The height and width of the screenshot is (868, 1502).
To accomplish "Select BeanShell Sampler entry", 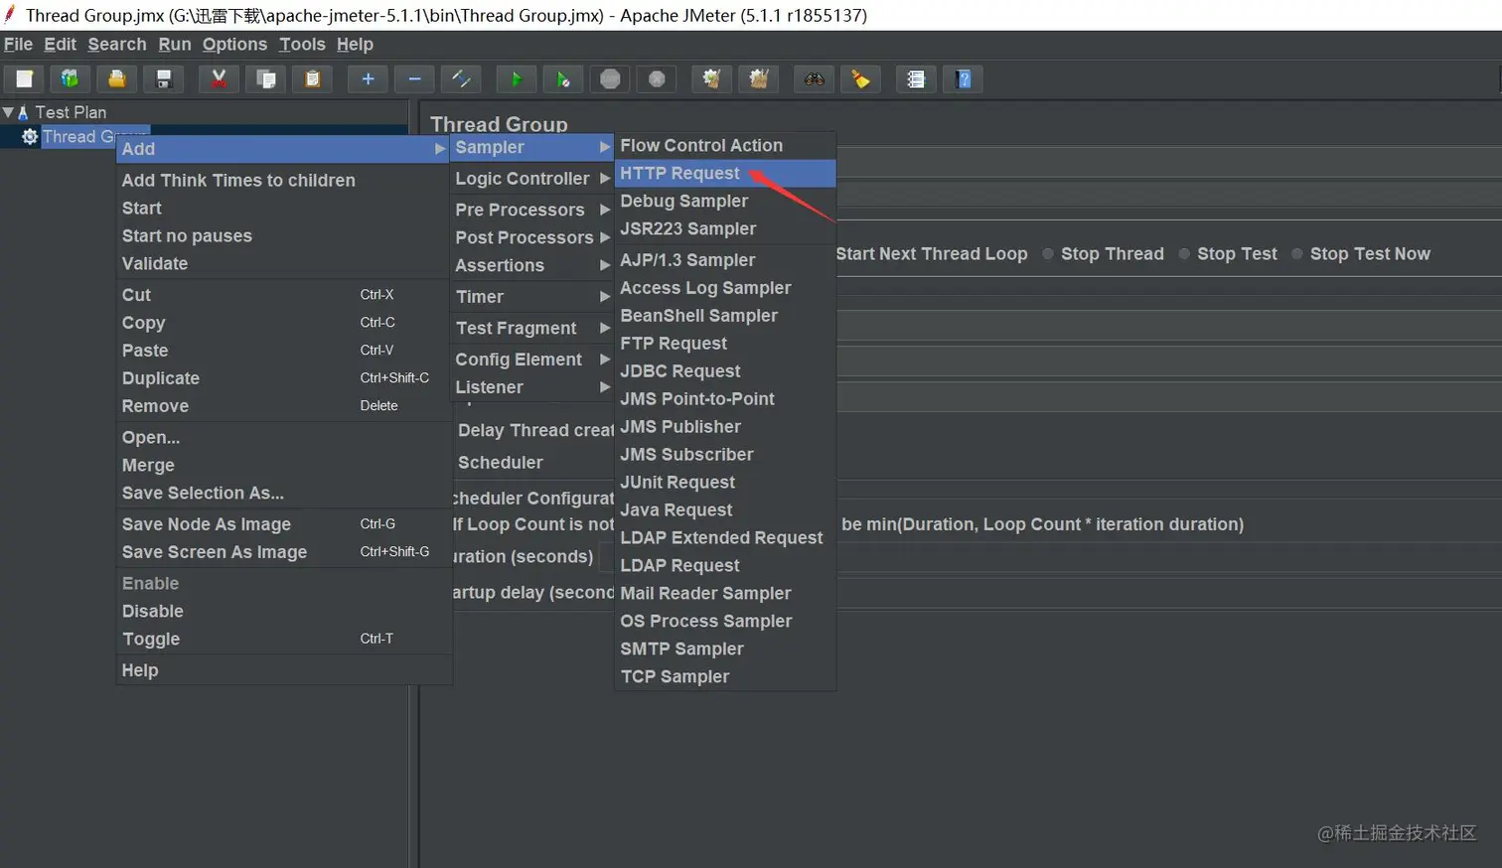I will pos(725,315).
